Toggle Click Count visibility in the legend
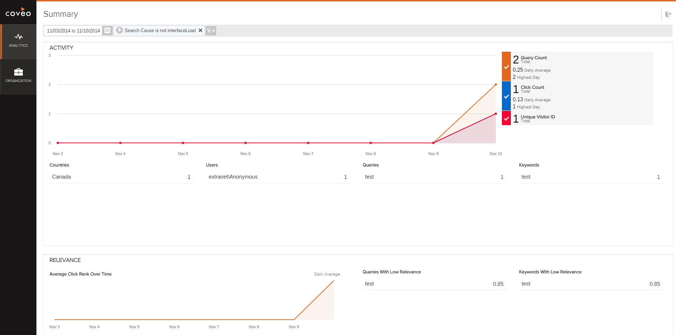Viewport: 676px width, 335px height. [506, 96]
